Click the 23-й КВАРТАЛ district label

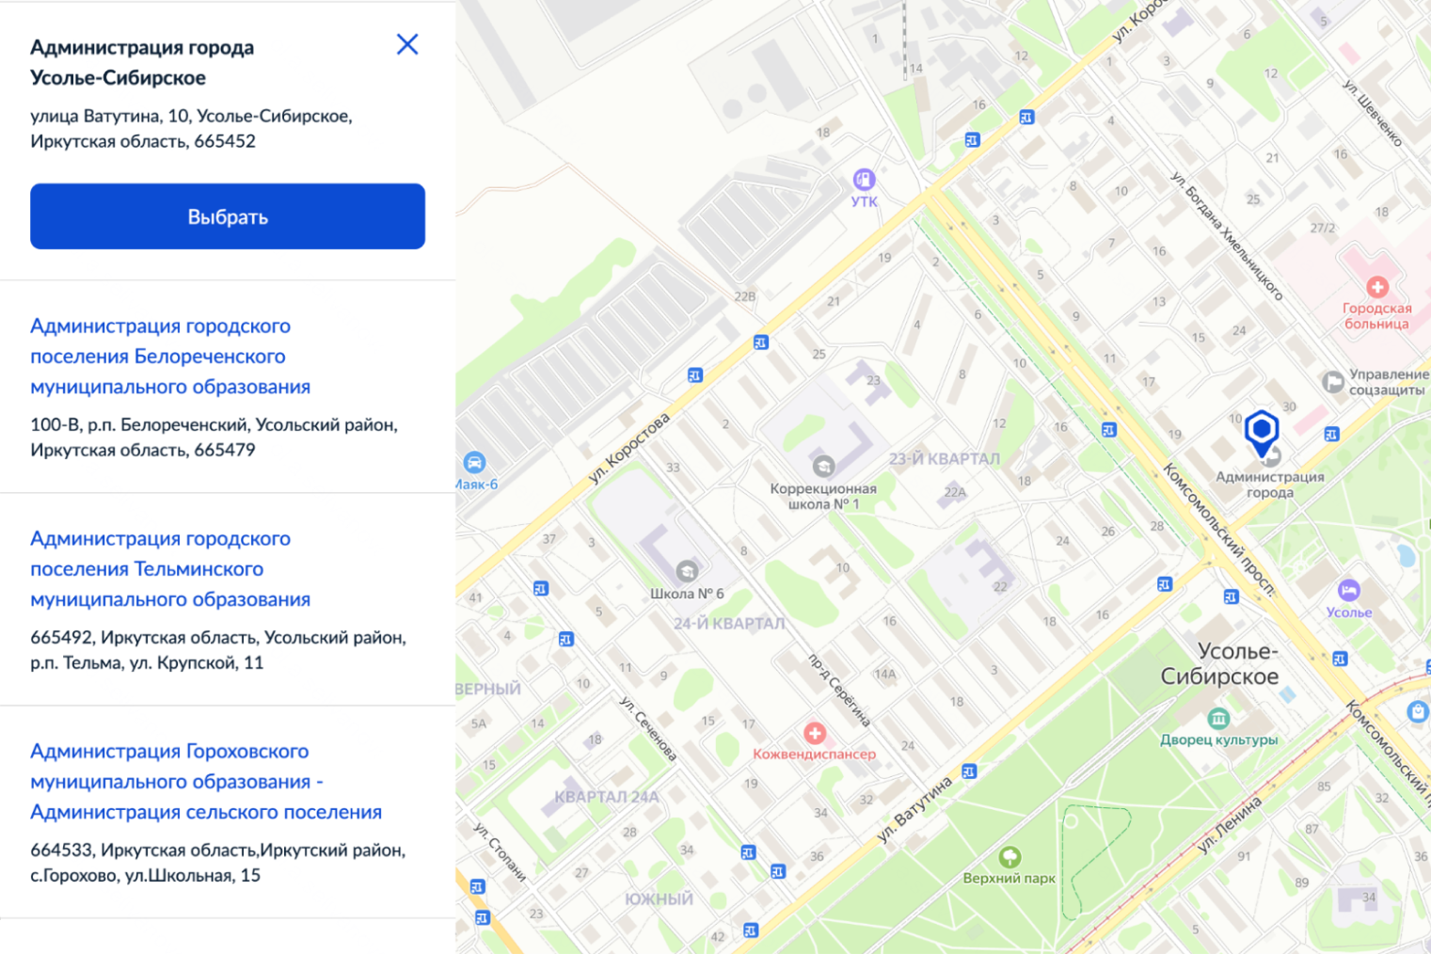(x=945, y=459)
